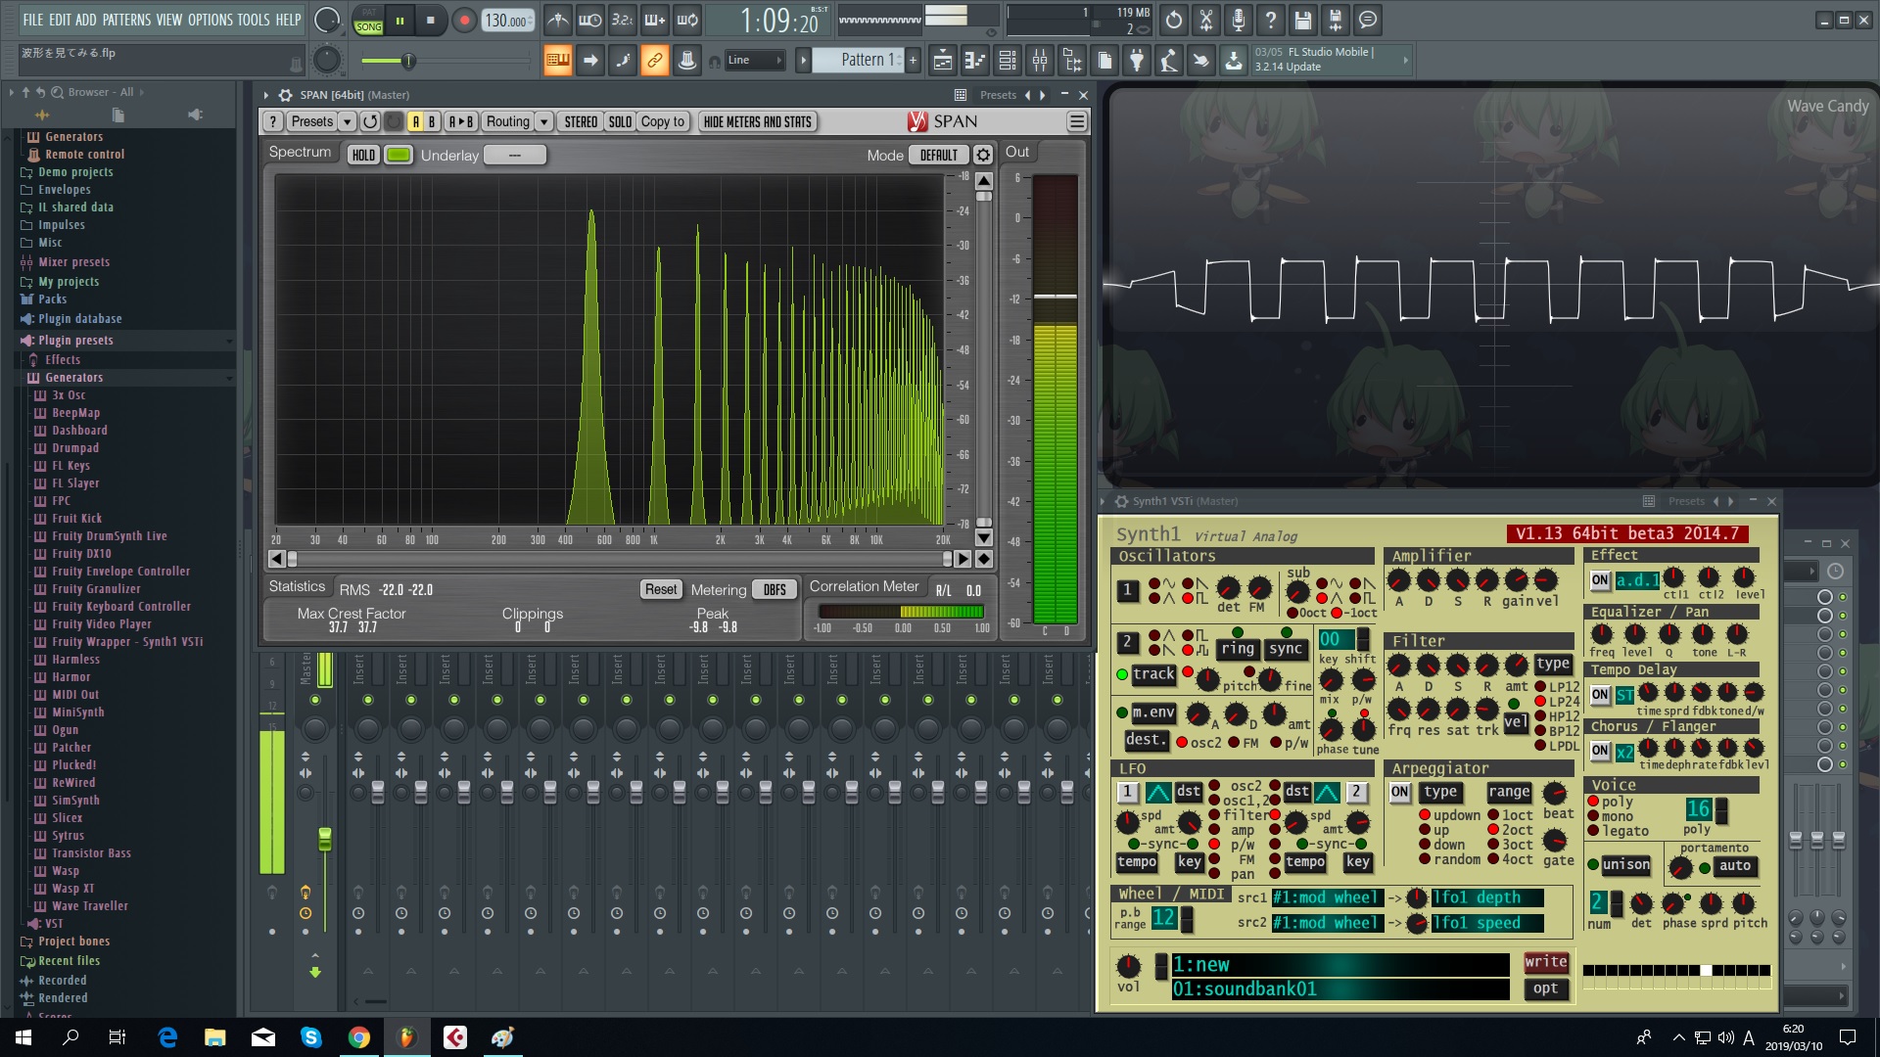
Task: Collapse the Plugin presets folder
Action: coord(75,341)
